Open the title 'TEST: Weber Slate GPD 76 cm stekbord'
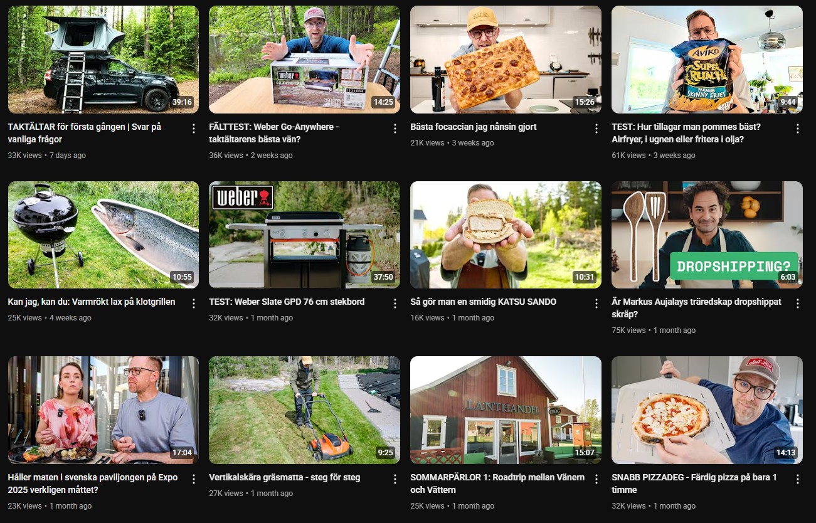 (287, 302)
